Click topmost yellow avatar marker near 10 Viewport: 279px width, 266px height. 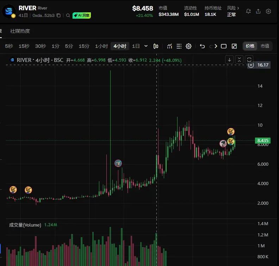pyautogui.click(x=231, y=132)
